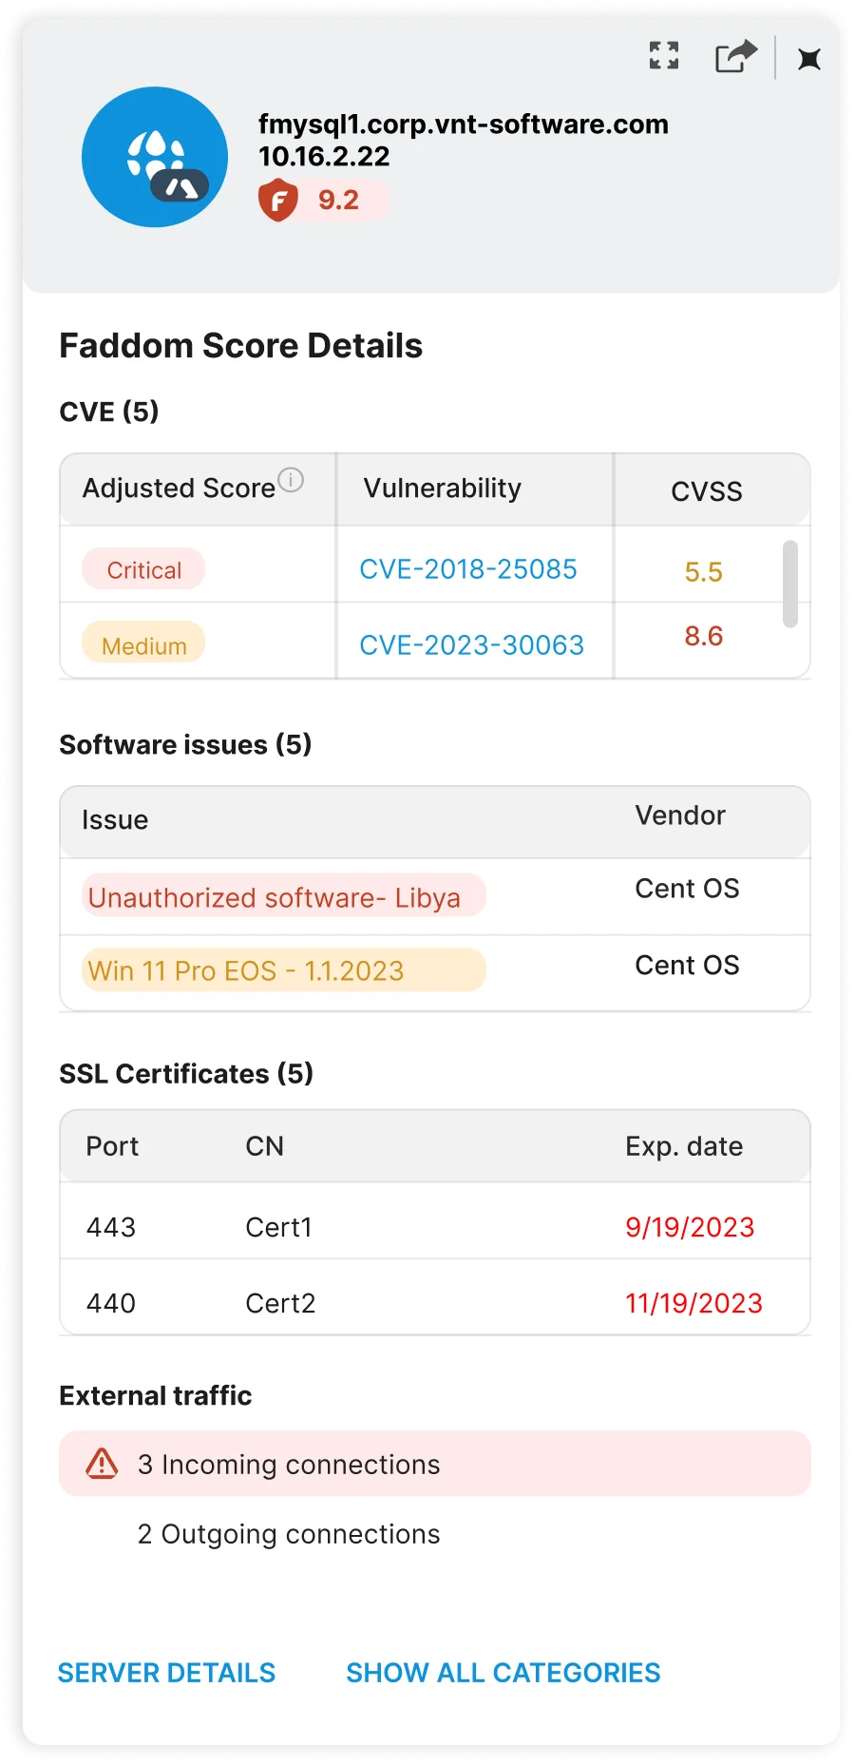This screenshot has width=855, height=1764.
Task: Expand the panel to fullscreen
Action: click(x=664, y=56)
